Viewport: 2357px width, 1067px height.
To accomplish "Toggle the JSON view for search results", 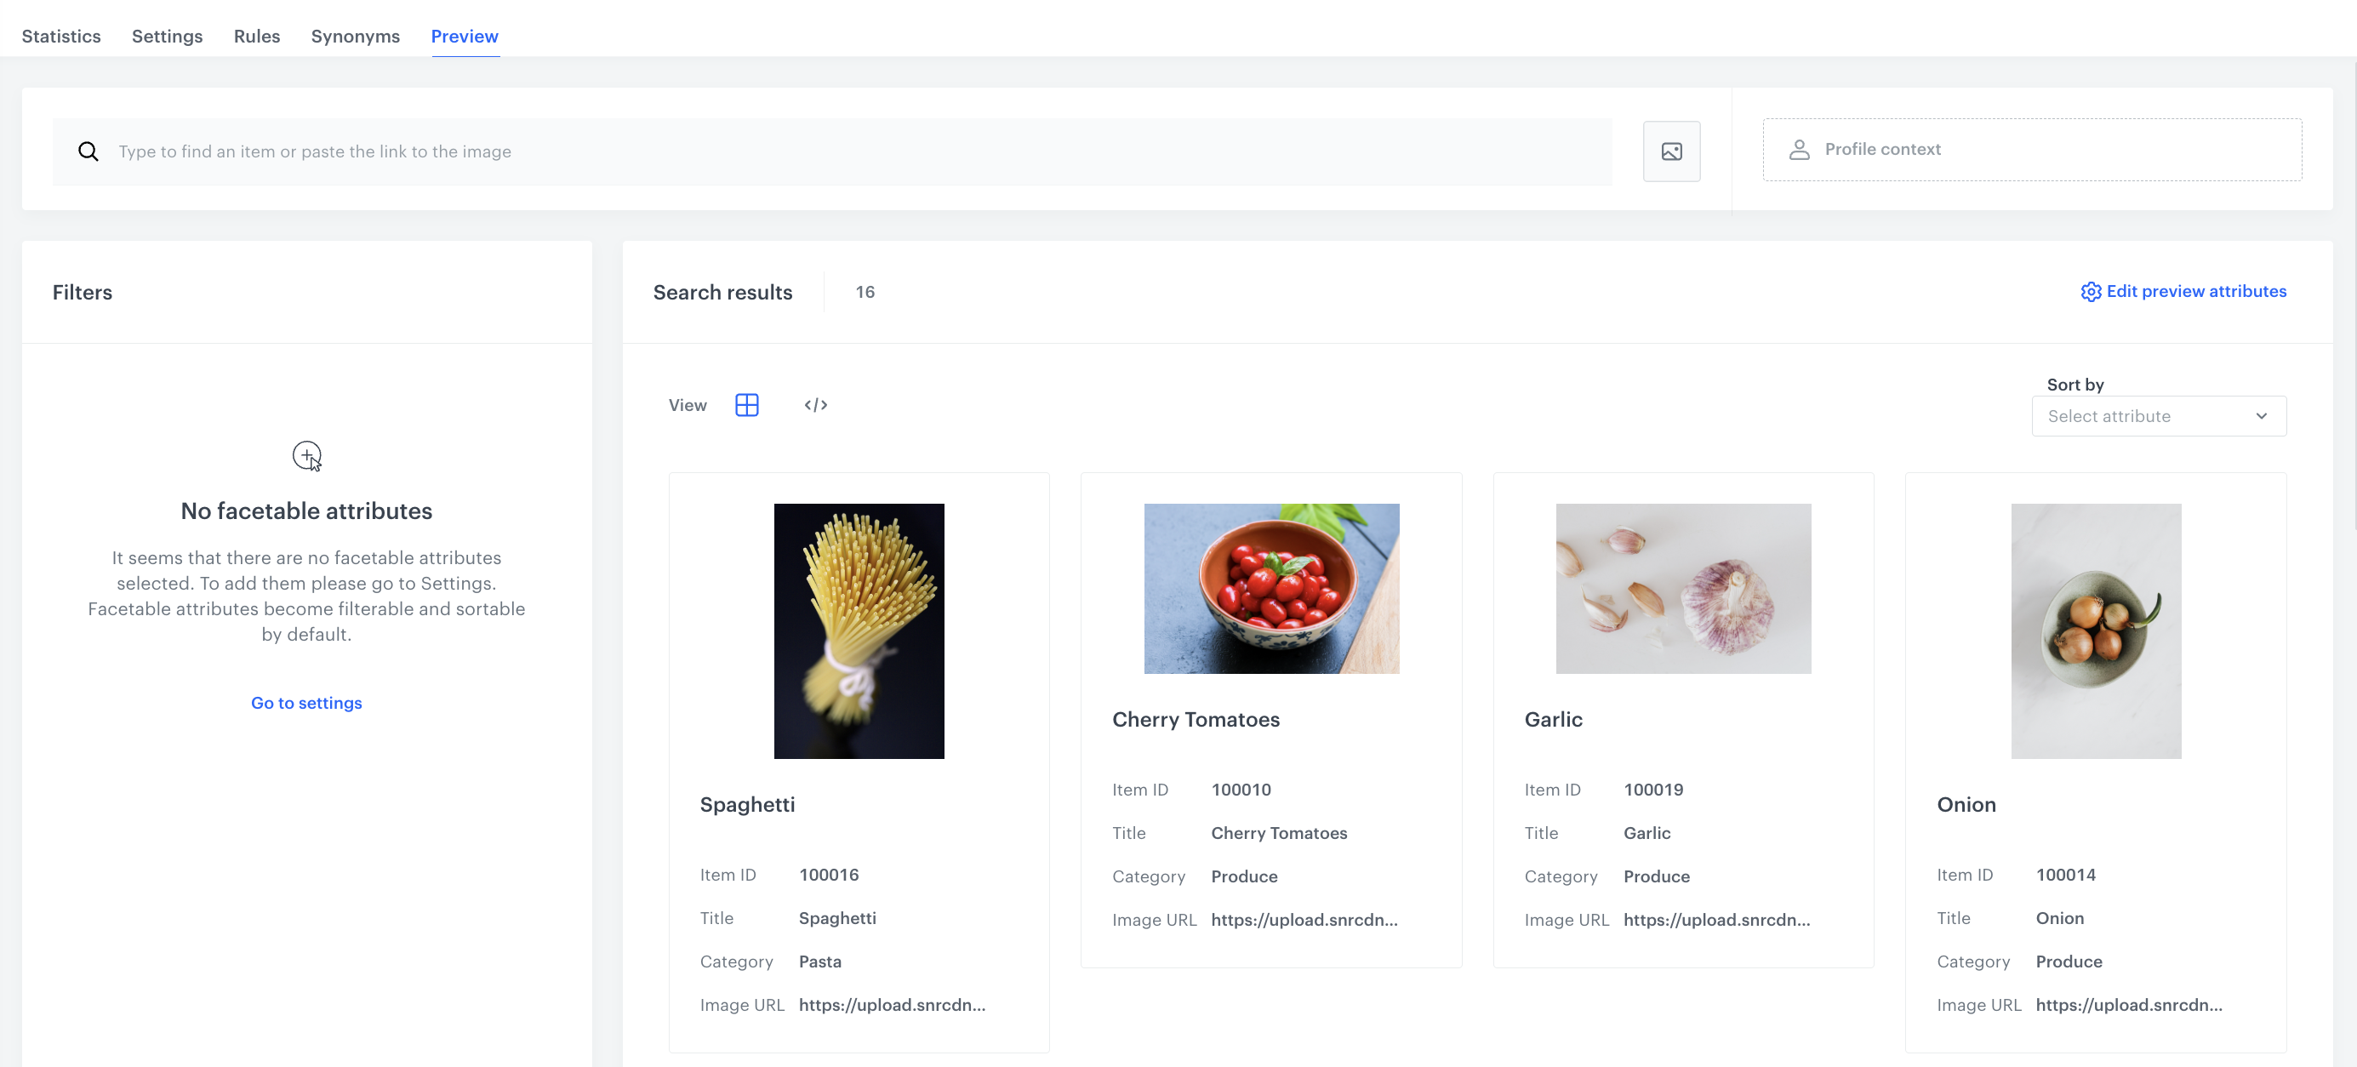I will (x=815, y=404).
